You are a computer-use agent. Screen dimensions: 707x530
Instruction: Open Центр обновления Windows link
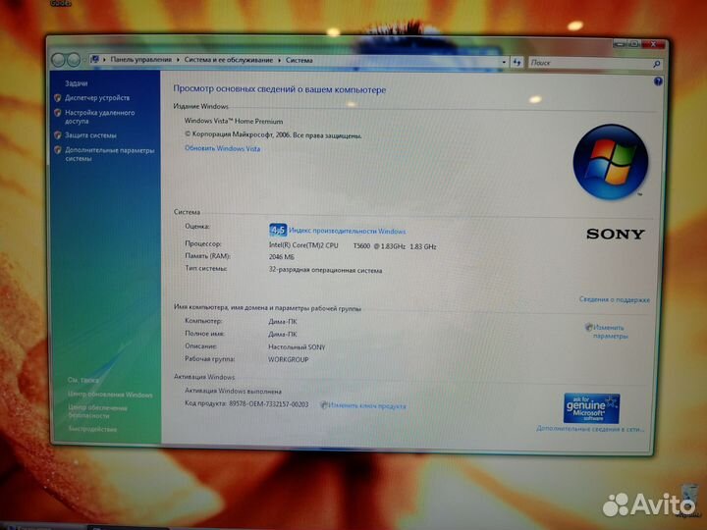point(110,395)
